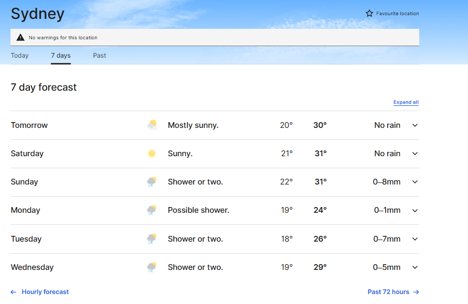Switch to the Past tab
Image resolution: width=468 pixels, height=304 pixels.
point(100,56)
